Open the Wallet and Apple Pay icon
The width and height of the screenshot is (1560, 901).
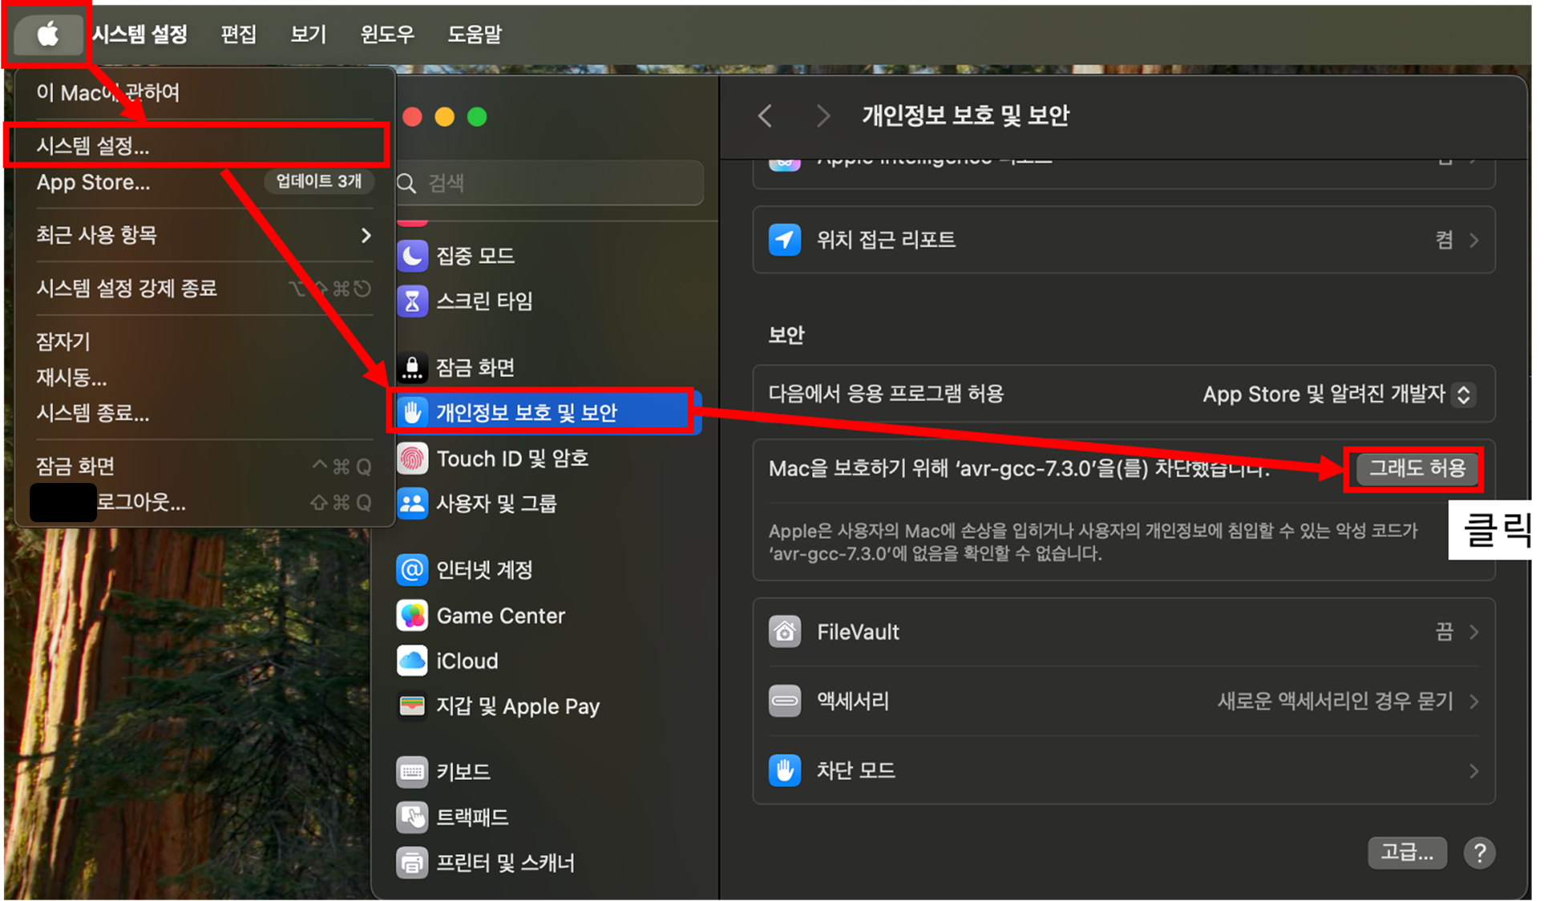click(x=412, y=706)
